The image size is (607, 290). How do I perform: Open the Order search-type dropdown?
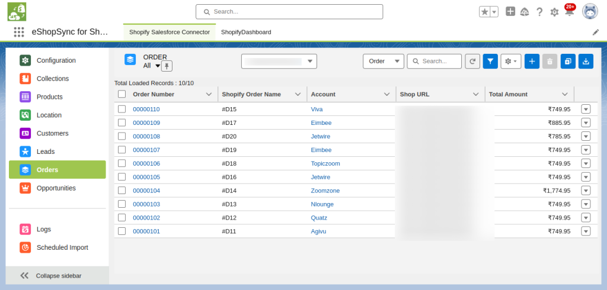[x=384, y=61]
